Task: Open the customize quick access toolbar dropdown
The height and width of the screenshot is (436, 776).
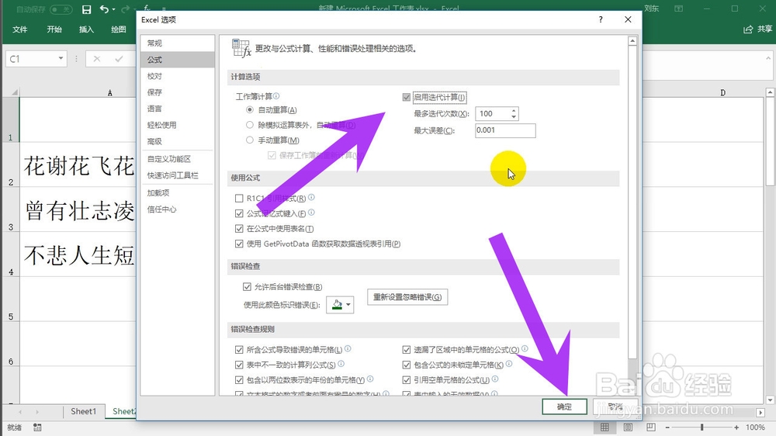Action: (x=164, y=9)
